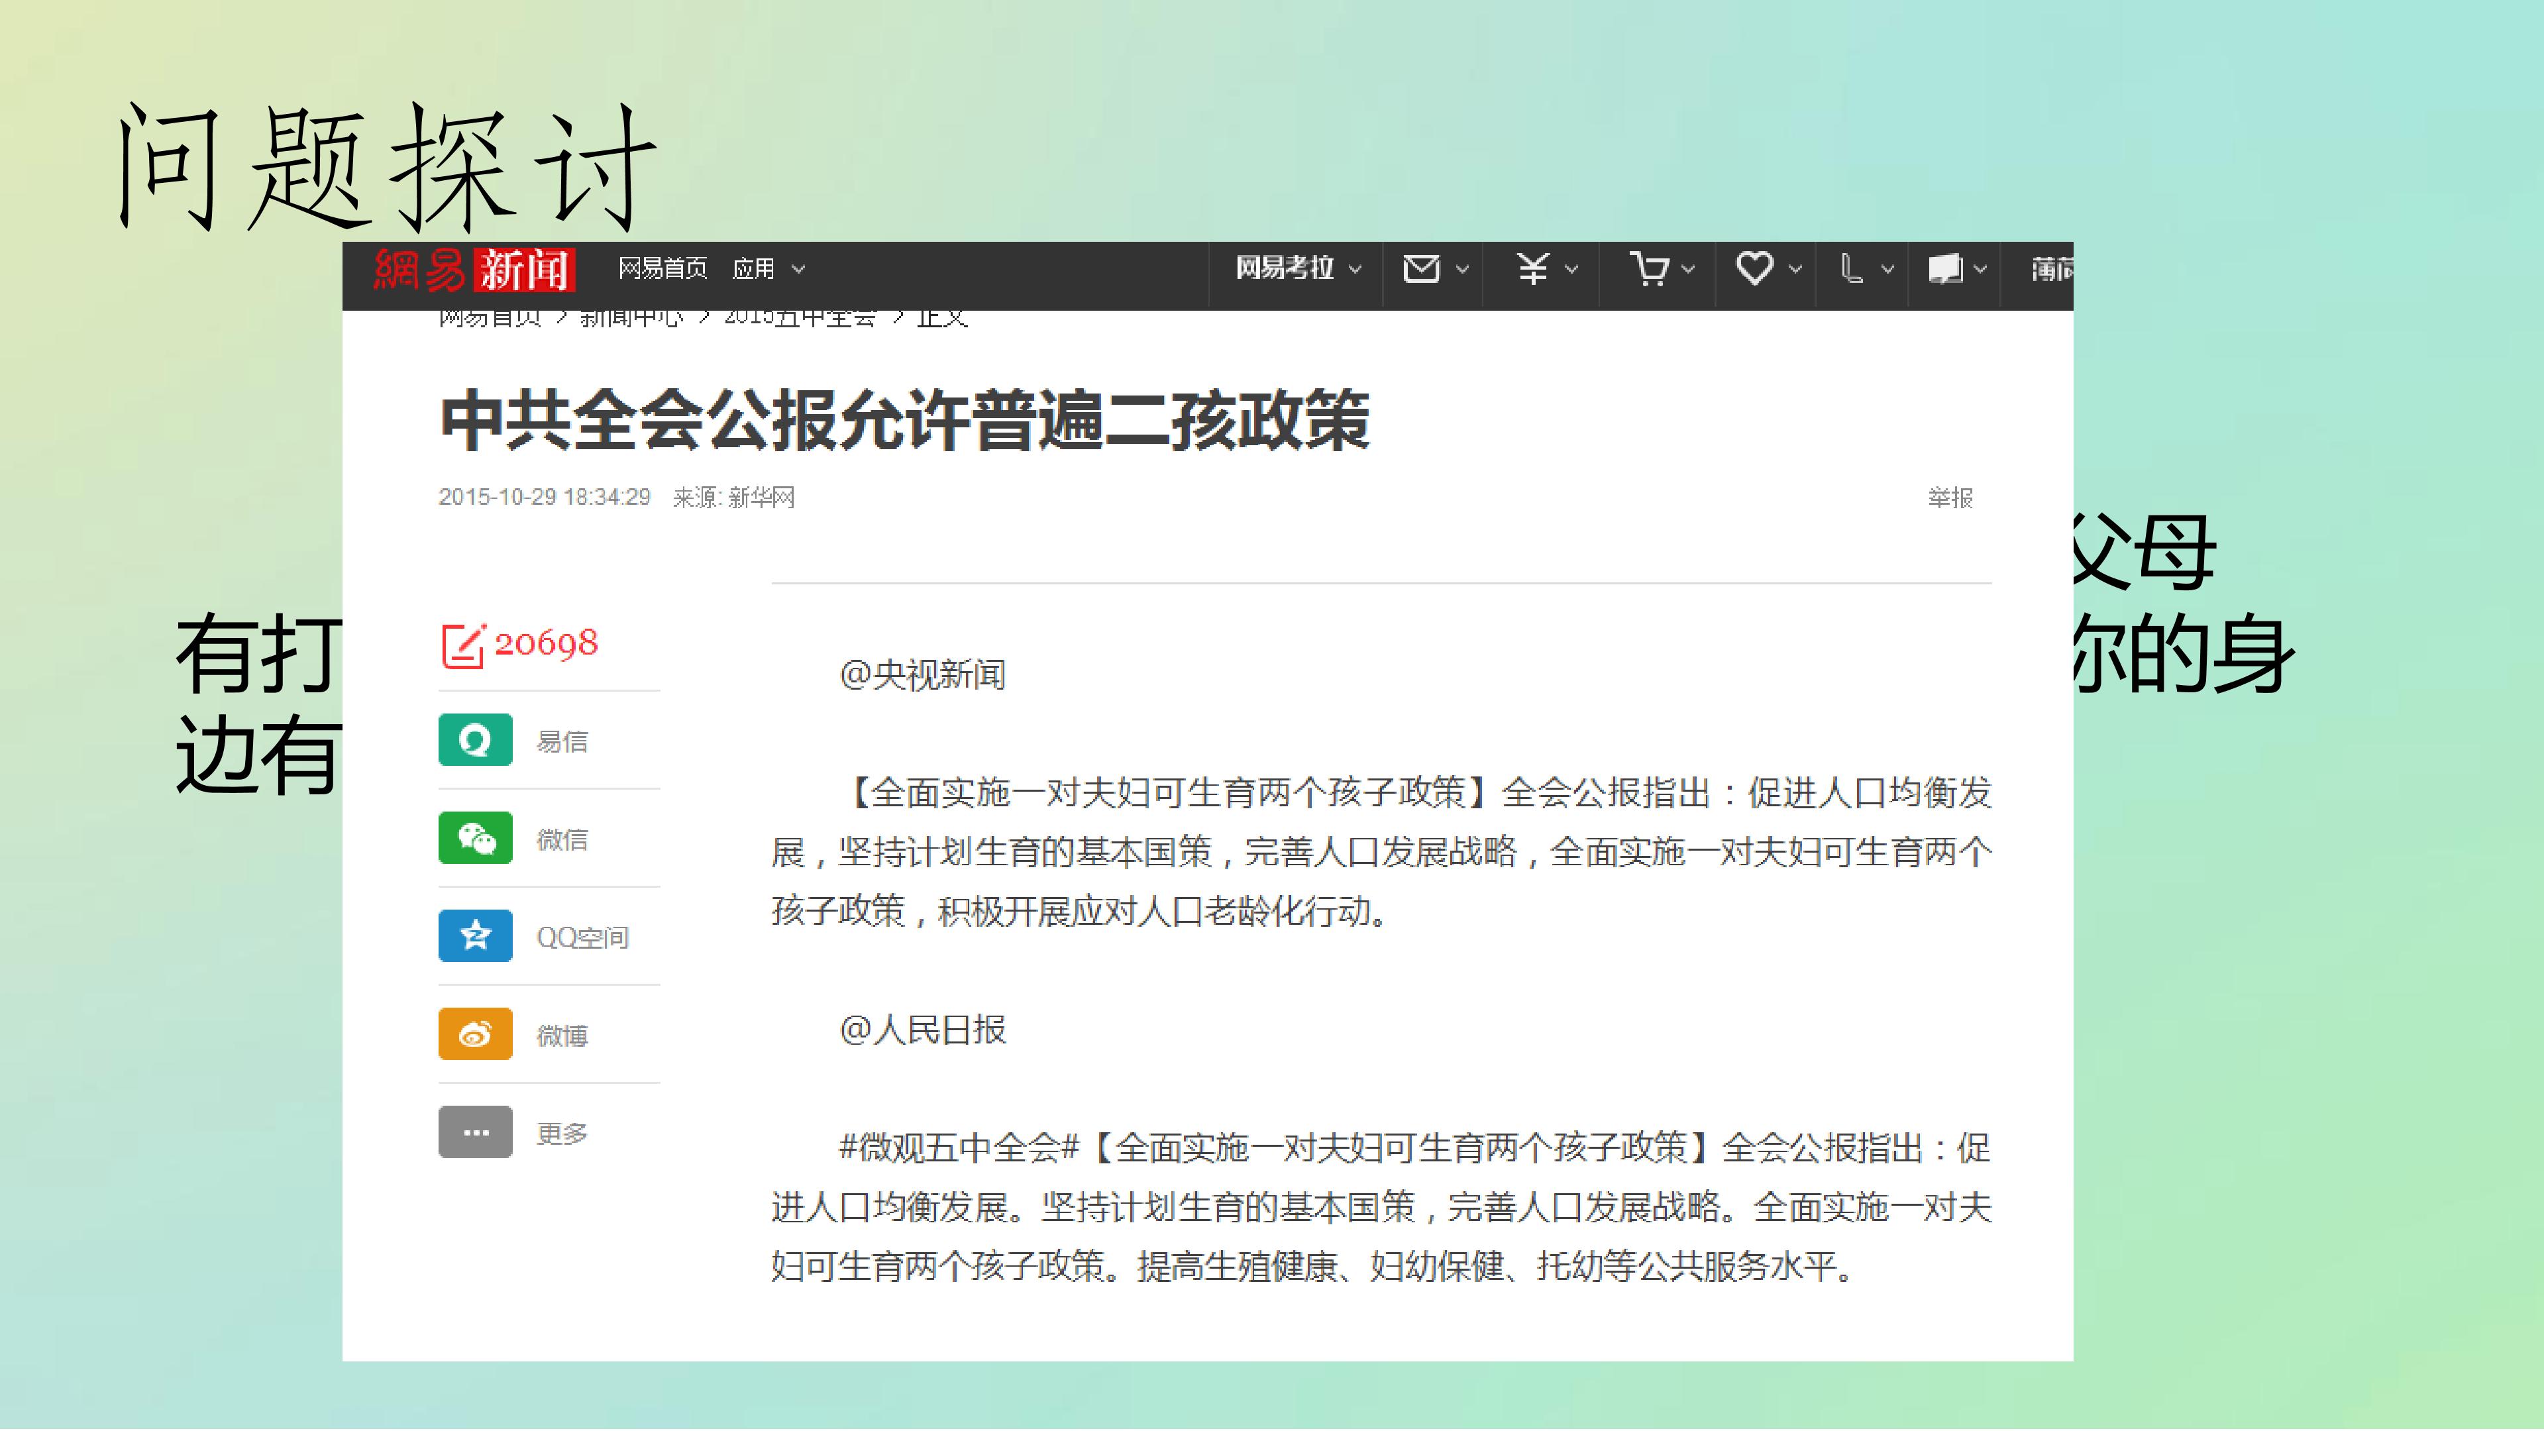Expand the arrow beside the heart icon

click(1795, 270)
